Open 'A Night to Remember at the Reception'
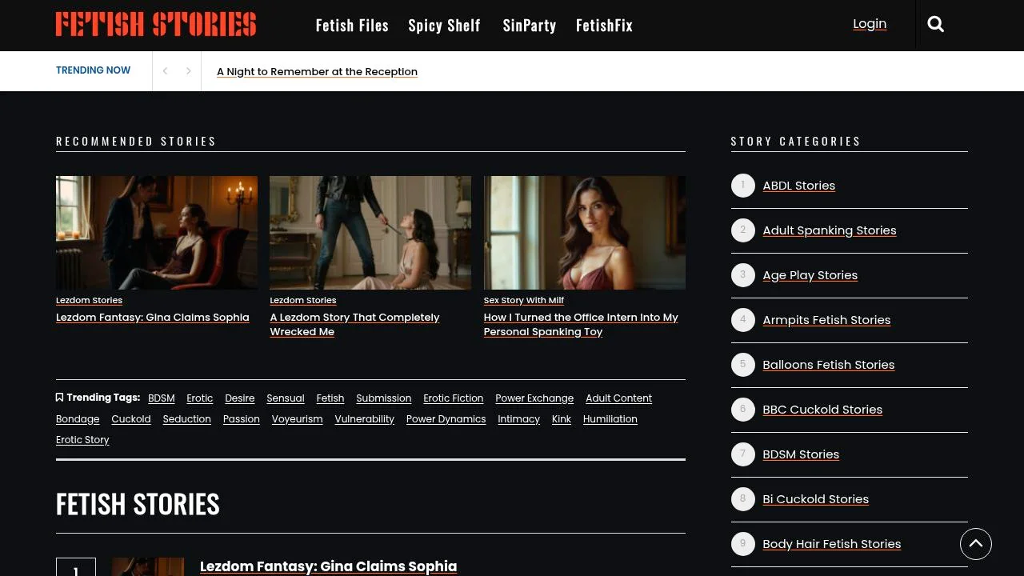Image resolution: width=1024 pixels, height=576 pixels. [x=317, y=71]
